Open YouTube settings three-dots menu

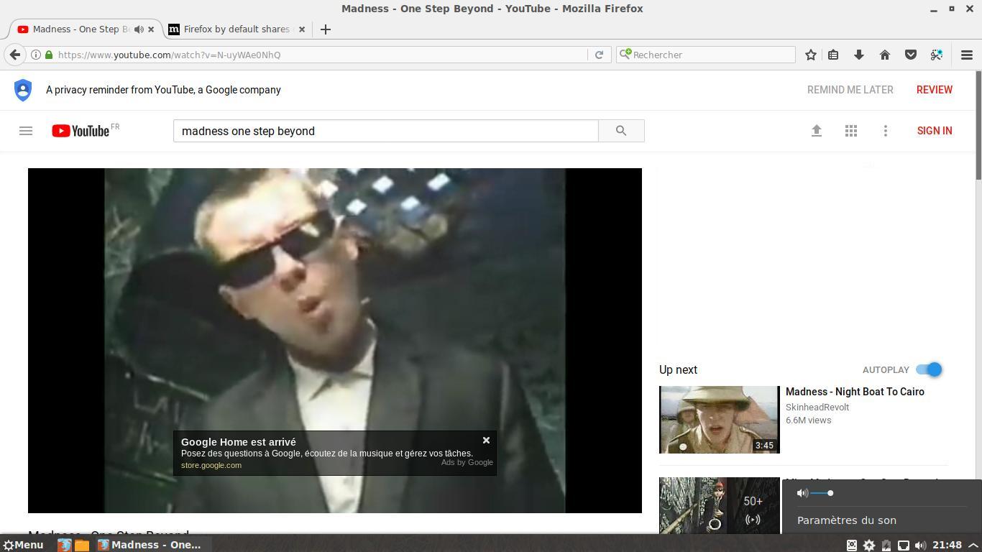(x=886, y=131)
